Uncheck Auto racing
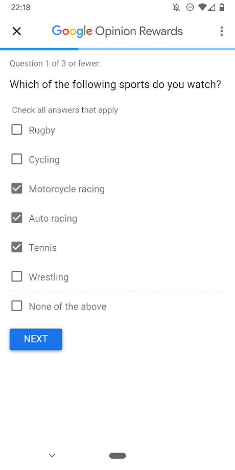The image size is (235, 470). (x=17, y=218)
